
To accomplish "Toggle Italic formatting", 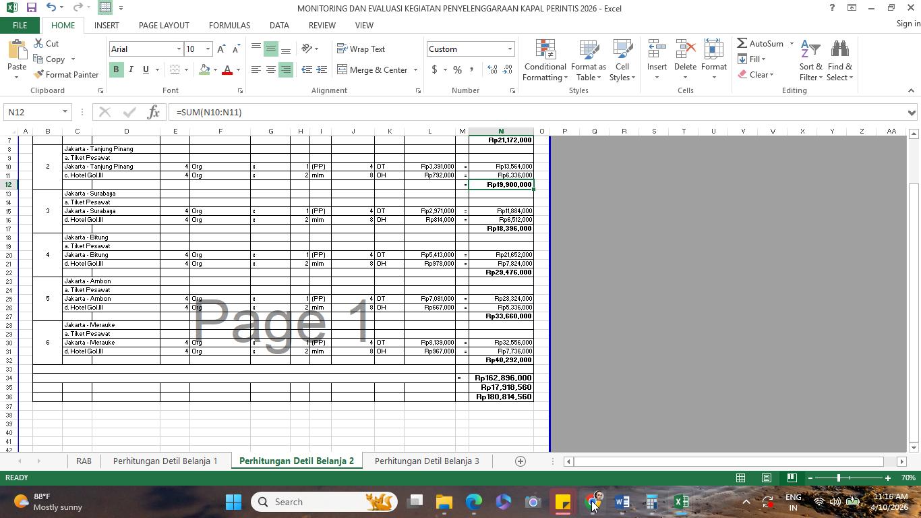I will click(x=131, y=69).
